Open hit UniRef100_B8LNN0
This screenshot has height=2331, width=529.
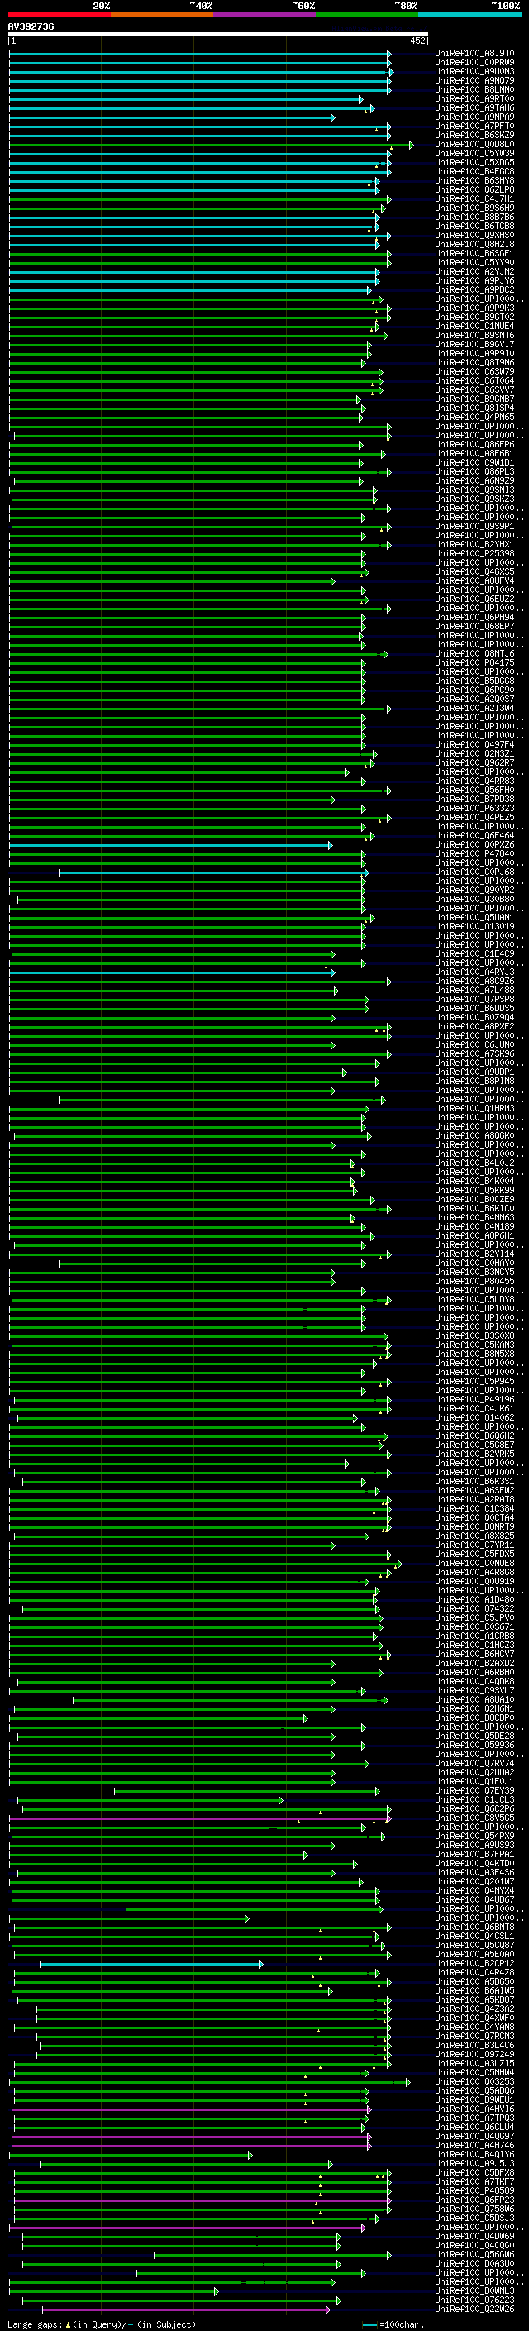[474, 89]
